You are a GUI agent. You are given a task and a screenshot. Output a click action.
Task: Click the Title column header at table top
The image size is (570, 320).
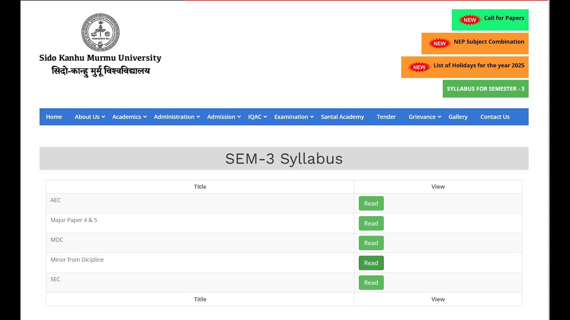[200, 187]
